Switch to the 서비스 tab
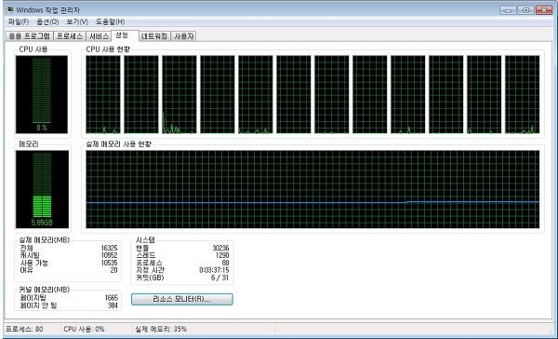Screen dimensions: 558x339 coord(99,36)
